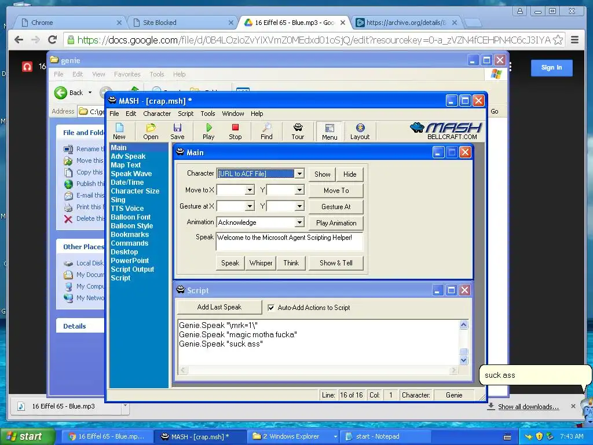Click the security shield icon in the system tray
Image resolution: width=593 pixels, height=445 pixels.
pos(539,436)
